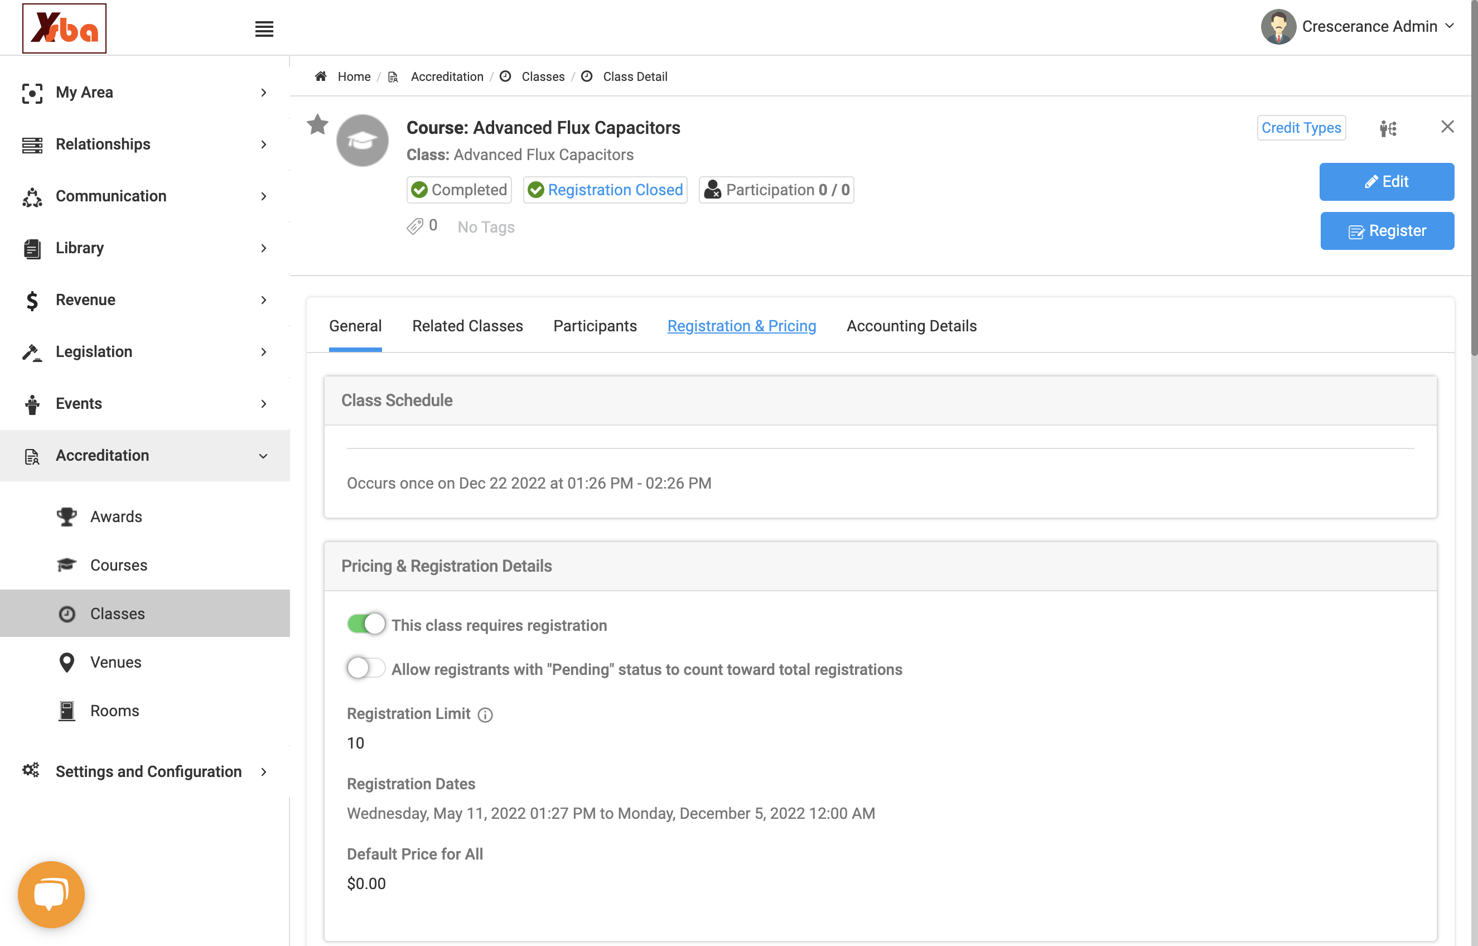Collapse the Accreditation menu

tap(145, 456)
